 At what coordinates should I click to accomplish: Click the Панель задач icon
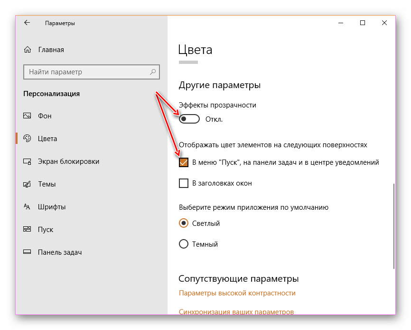point(27,252)
